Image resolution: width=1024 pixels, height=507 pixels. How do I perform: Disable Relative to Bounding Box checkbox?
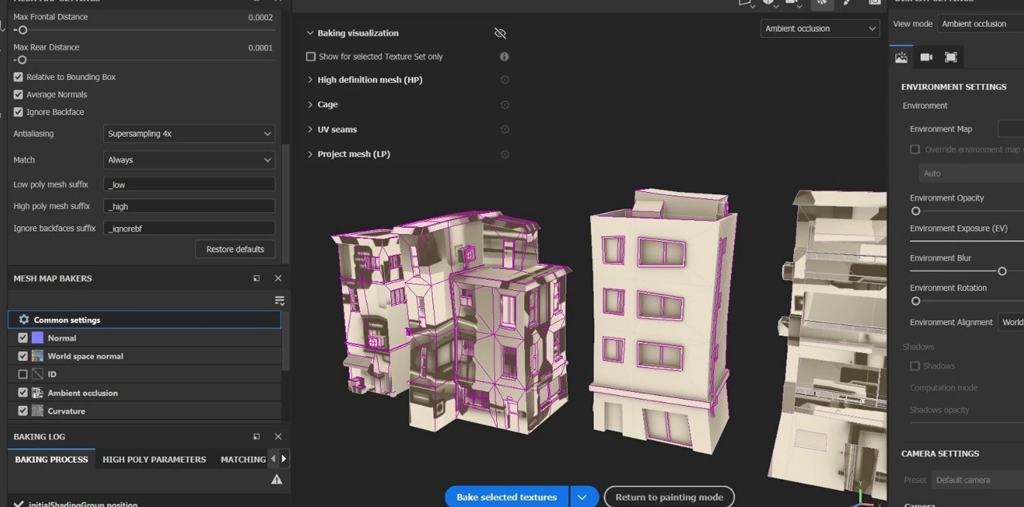click(x=18, y=77)
